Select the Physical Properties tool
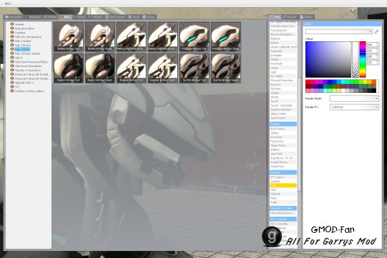This screenshot has width=387, height=258. click(x=283, y=80)
